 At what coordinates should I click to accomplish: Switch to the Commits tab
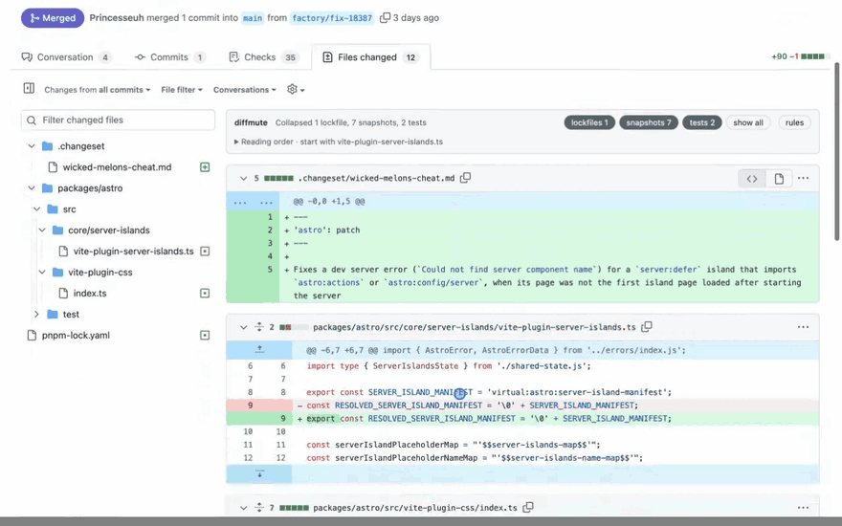click(x=169, y=56)
